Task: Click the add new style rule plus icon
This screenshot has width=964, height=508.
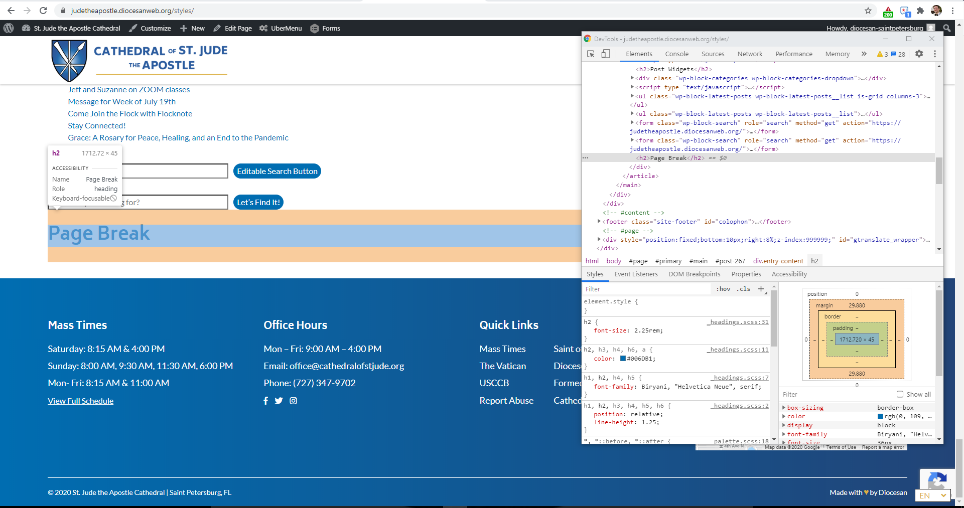Action: pos(761,289)
